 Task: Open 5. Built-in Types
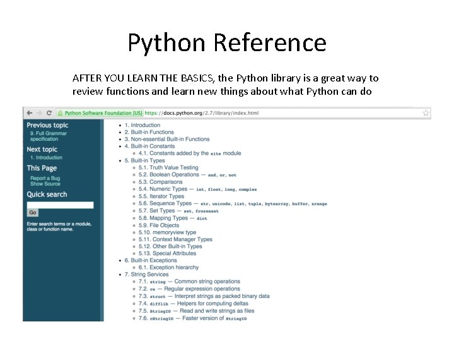(x=145, y=160)
